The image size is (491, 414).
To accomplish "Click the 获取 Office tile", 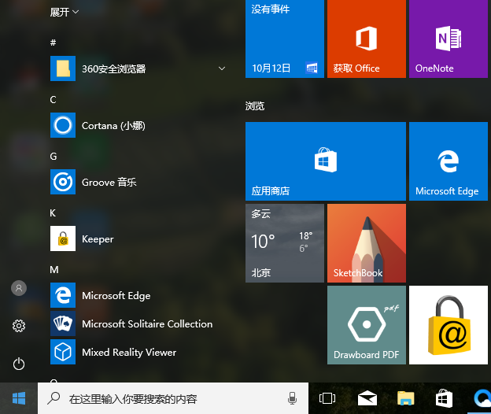I will [366, 39].
